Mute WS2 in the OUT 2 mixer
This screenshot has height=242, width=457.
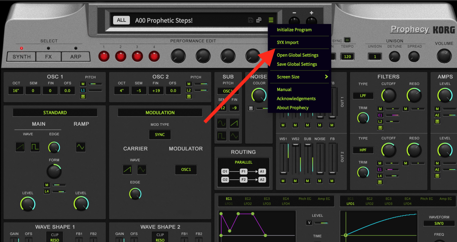click(x=295, y=181)
